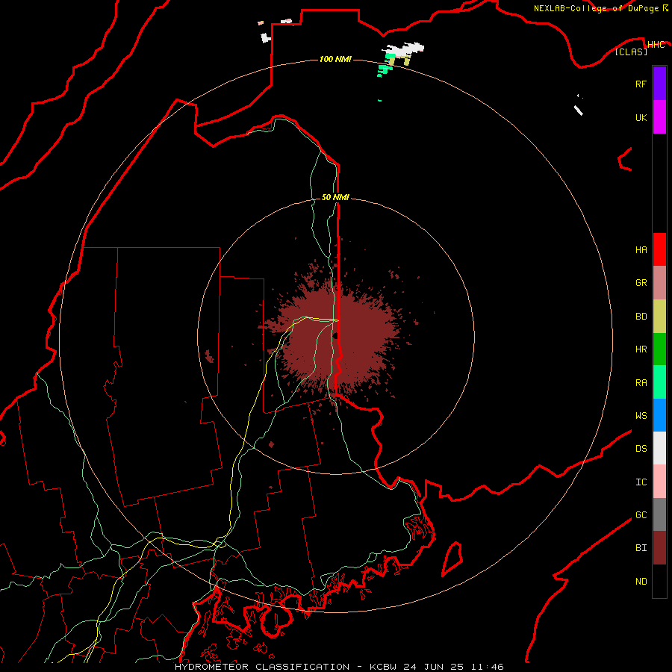The width and height of the screenshot is (672, 672).
Task: Click the BI dark red legend swatch
Action: [659, 548]
